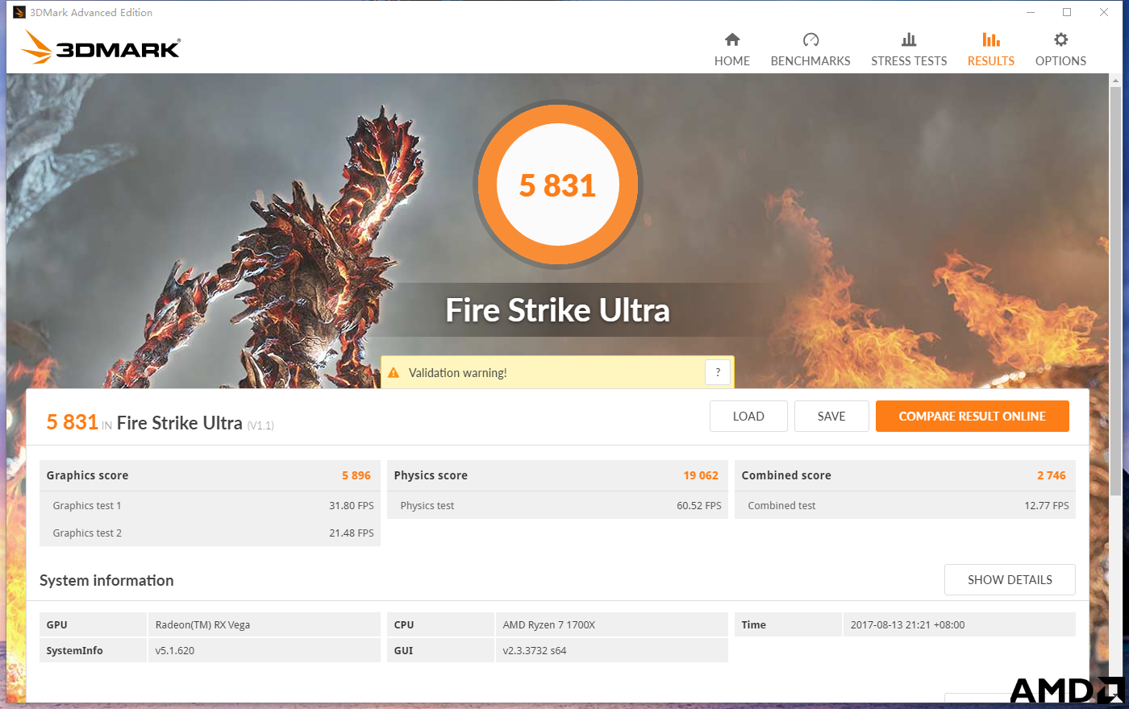The image size is (1129, 709).
Task: Click the Combined score value 2 746
Action: [1052, 475]
